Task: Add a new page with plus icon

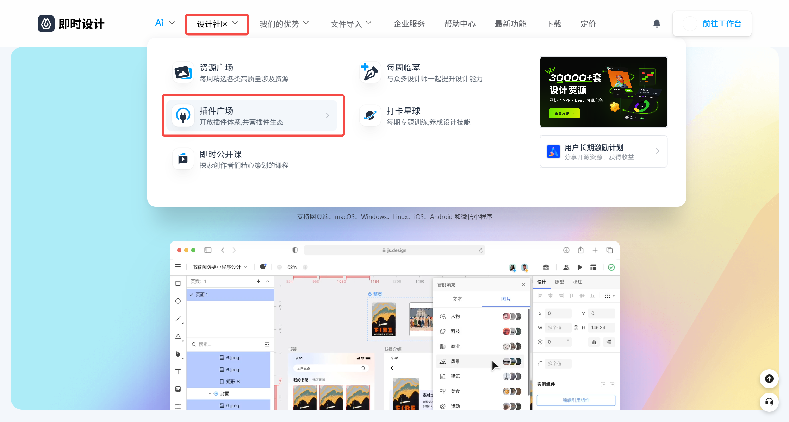Action: coord(258,282)
